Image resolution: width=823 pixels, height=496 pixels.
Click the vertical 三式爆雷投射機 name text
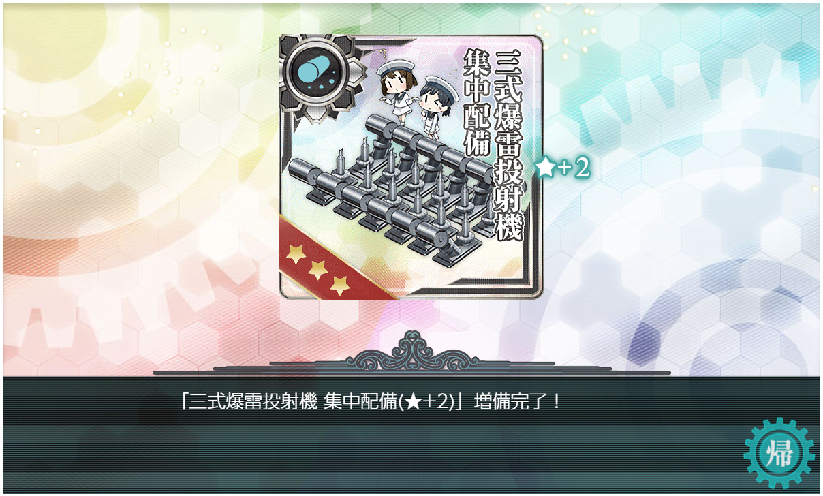pos(507,145)
